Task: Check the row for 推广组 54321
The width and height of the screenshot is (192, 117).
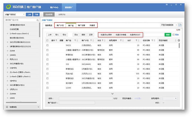Action: (x=47, y=45)
